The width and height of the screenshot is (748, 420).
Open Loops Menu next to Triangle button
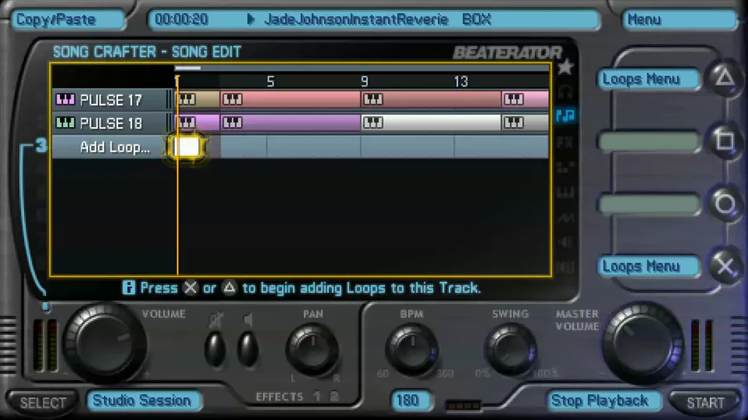click(649, 79)
